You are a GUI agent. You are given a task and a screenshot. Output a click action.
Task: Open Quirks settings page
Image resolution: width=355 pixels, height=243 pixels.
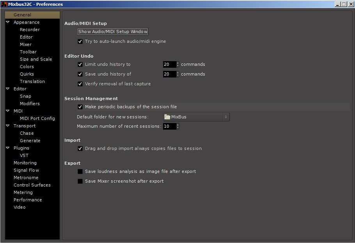(27, 74)
